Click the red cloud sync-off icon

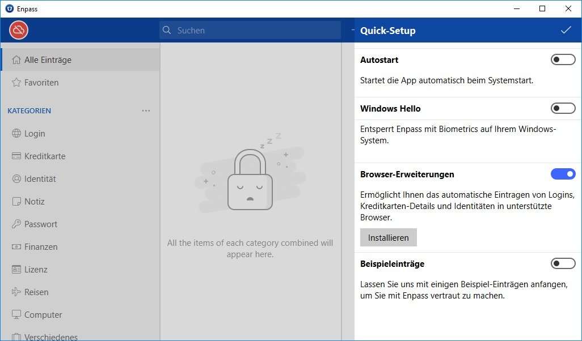click(19, 31)
